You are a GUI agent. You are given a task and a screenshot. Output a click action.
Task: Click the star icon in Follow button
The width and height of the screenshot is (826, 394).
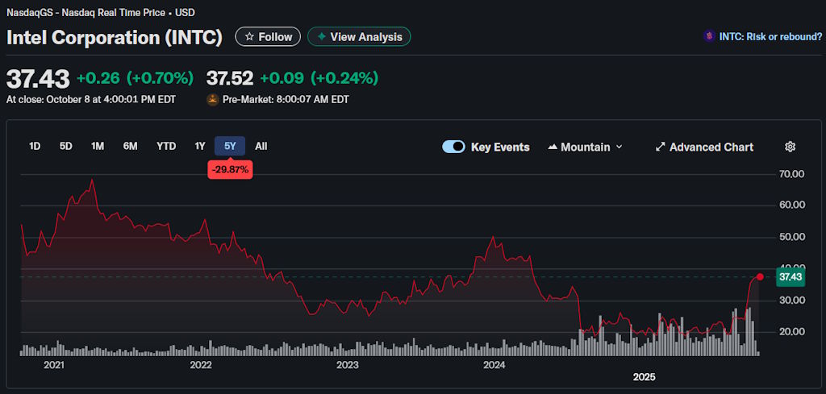(249, 37)
